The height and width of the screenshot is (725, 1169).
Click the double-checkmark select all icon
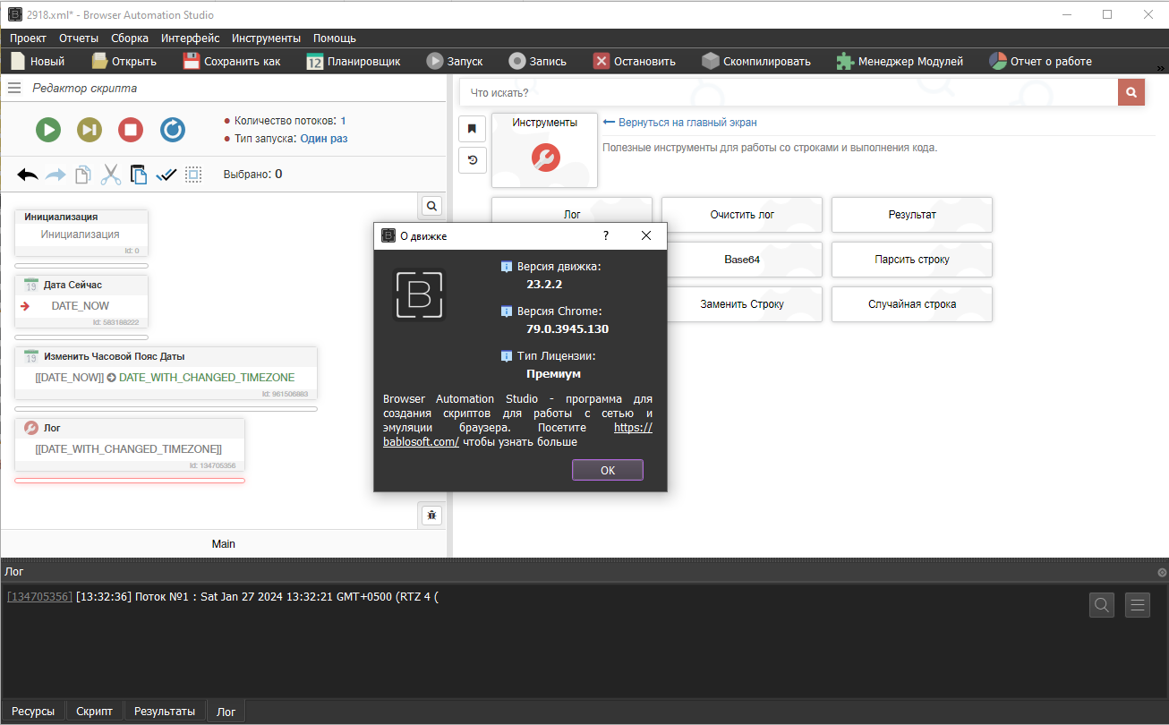(x=166, y=175)
